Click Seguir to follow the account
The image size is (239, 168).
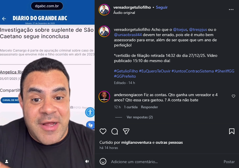tap(162, 7)
